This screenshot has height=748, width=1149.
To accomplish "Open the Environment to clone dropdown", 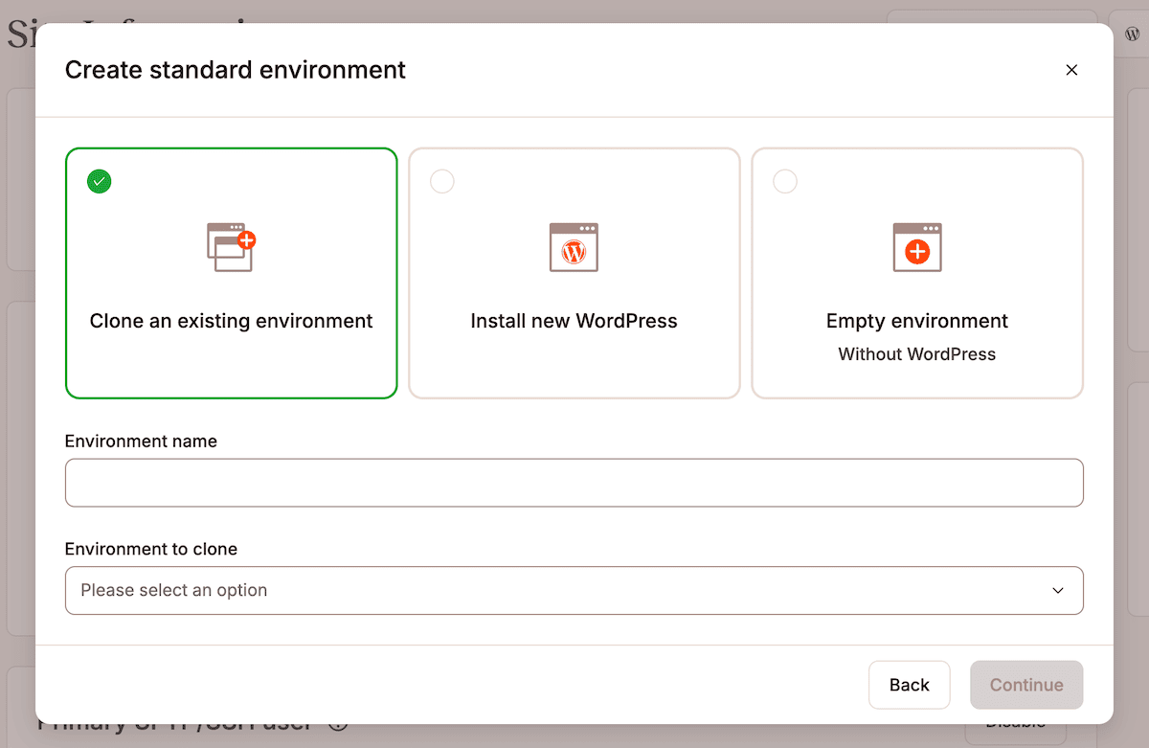I will [574, 590].
